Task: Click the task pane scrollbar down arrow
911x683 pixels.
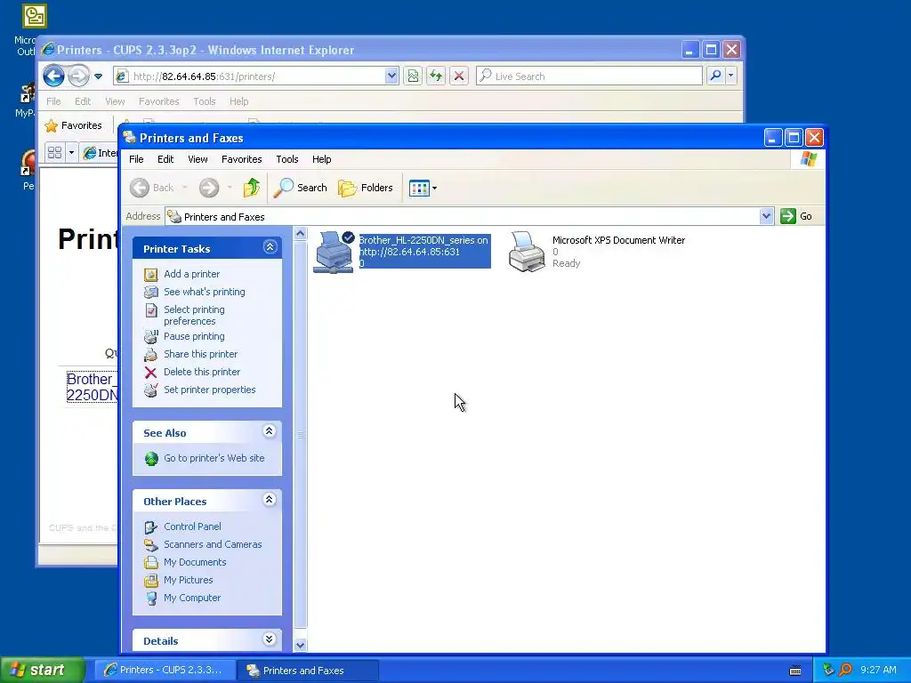Action: pyautogui.click(x=301, y=645)
